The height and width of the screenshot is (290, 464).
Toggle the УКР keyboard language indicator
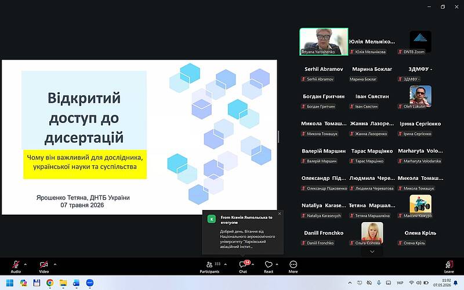point(400,283)
